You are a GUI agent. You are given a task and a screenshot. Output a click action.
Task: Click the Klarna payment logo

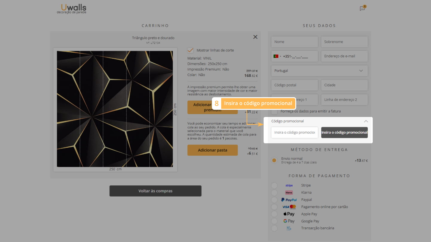pos(289,193)
